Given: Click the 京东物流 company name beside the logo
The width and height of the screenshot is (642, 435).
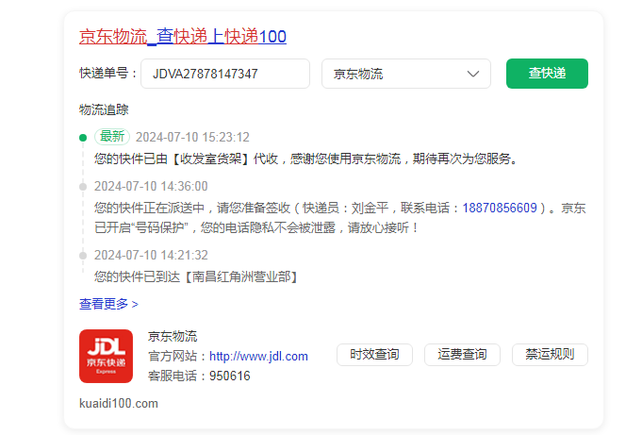Looking at the screenshot, I should point(173,336).
